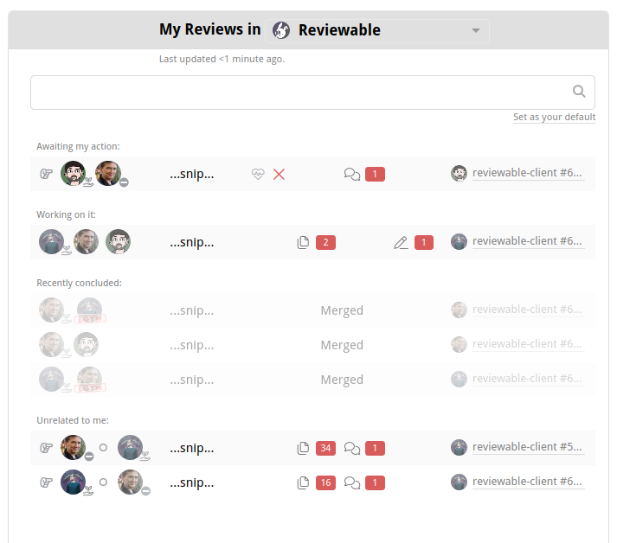
Task: Click 'Merged' status in third concluded row
Action: tap(342, 380)
